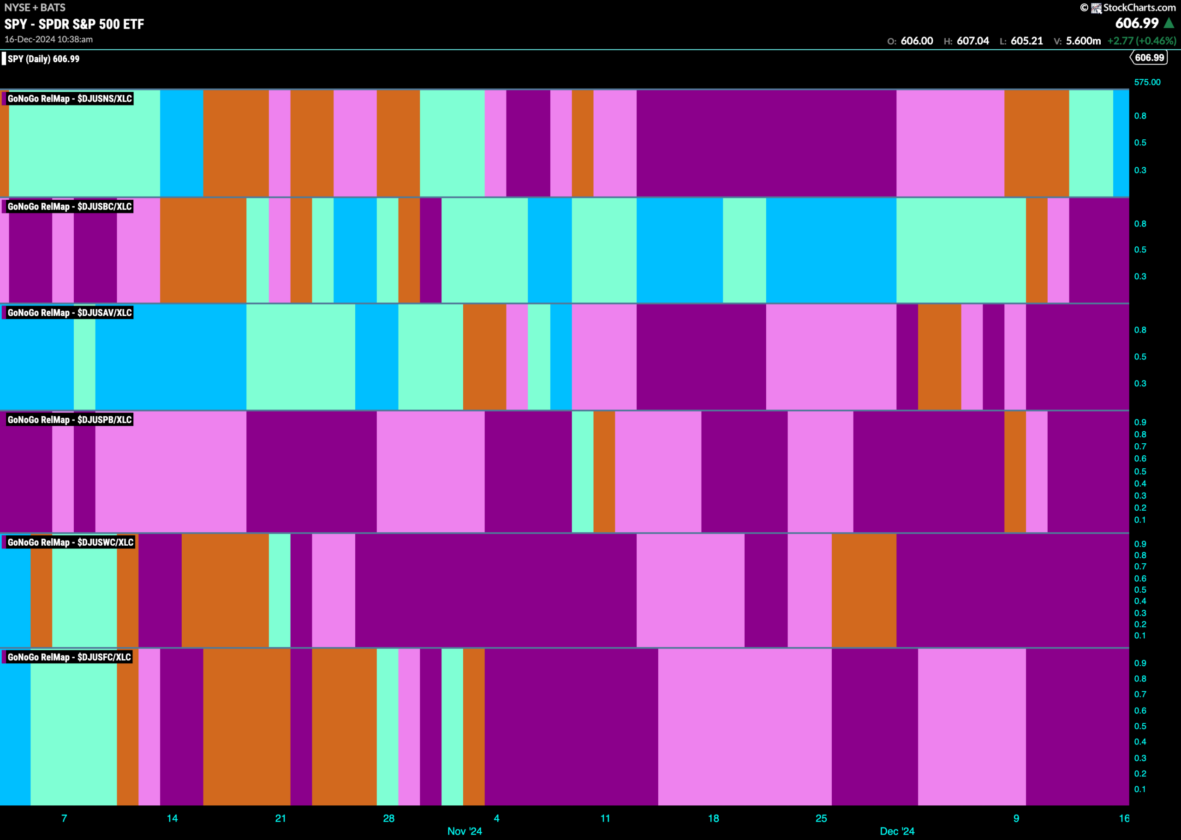Image resolution: width=1181 pixels, height=840 pixels.
Task: Select the GoNoGo RelMap $DJUSAV/XLC label
Action: [x=69, y=312]
